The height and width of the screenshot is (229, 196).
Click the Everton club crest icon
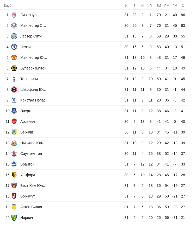(14, 111)
